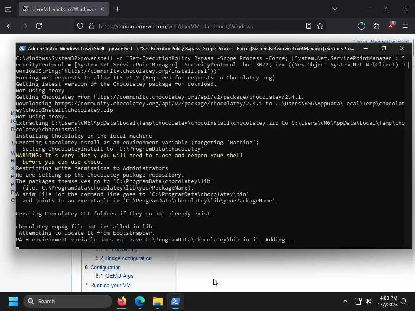The width and height of the screenshot is (415, 311).
Task: Open the Firefox hamburger menu
Action: (x=405, y=26)
